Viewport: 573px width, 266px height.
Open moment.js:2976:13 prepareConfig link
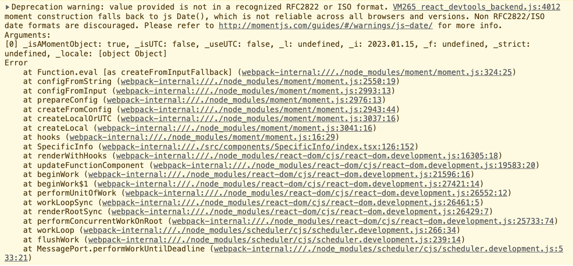[244, 100]
